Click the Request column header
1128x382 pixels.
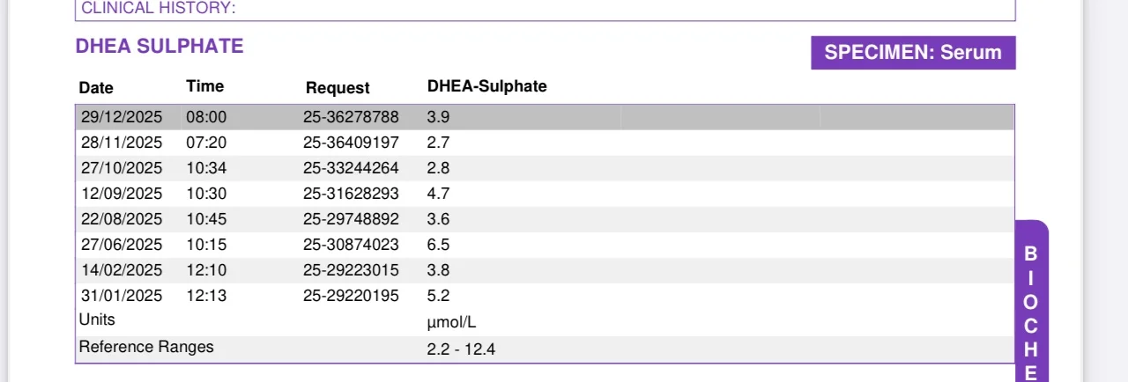point(338,88)
